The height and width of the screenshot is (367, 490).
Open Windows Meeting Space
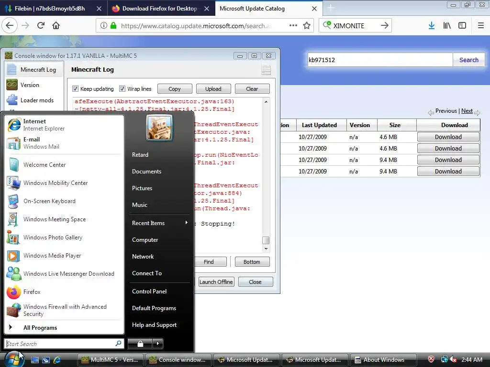[x=64, y=219]
